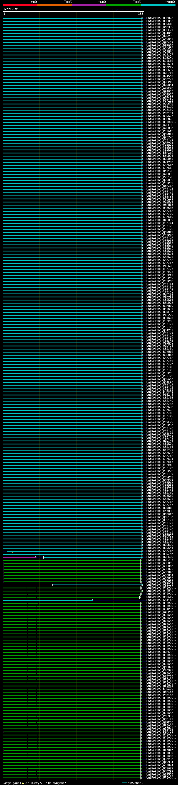Open hit UniRef100_Q4T5P0
This screenshot has height=785, width=178.
coord(160,591)
